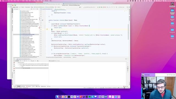Pin the Run tab with pin icon
176x99 pixels.
(14, 73)
